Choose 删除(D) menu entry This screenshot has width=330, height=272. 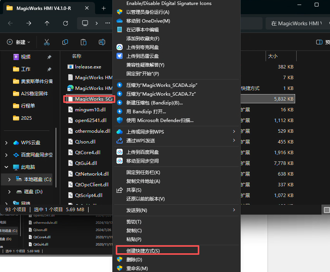(x=176, y=260)
